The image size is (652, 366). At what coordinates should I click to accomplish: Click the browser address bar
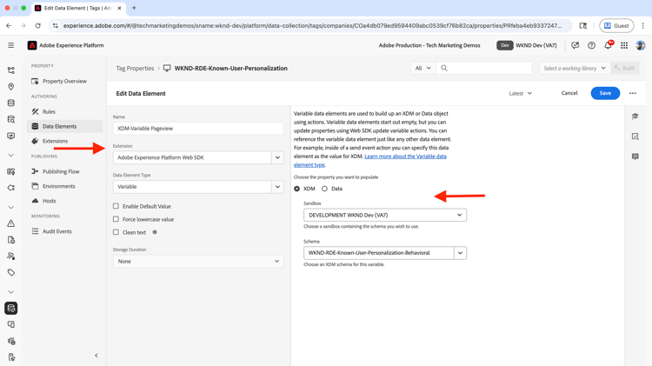point(312,26)
